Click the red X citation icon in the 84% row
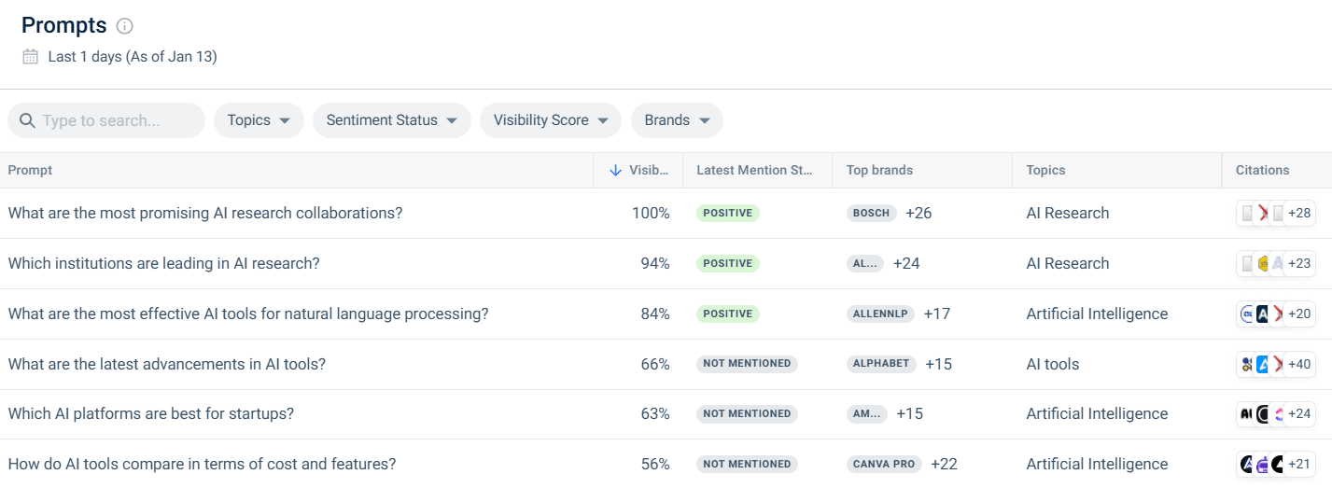 [x=1278, y=314]
